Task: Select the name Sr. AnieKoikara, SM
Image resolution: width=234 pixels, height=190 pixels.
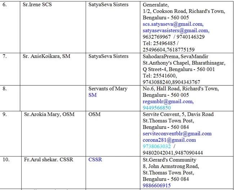Action: coord(46,56)
